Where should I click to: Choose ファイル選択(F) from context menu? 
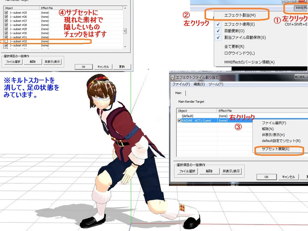pyautogui.click(x=274, y=123)
